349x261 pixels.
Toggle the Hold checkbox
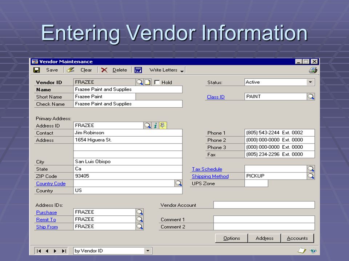[x=157, y=82]
